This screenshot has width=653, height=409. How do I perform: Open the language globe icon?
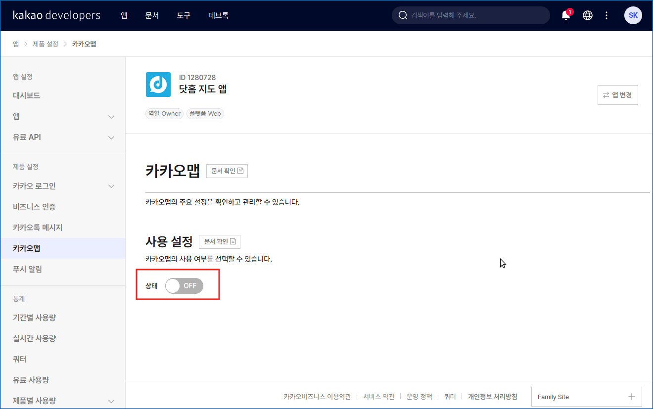tap(588, 15)
